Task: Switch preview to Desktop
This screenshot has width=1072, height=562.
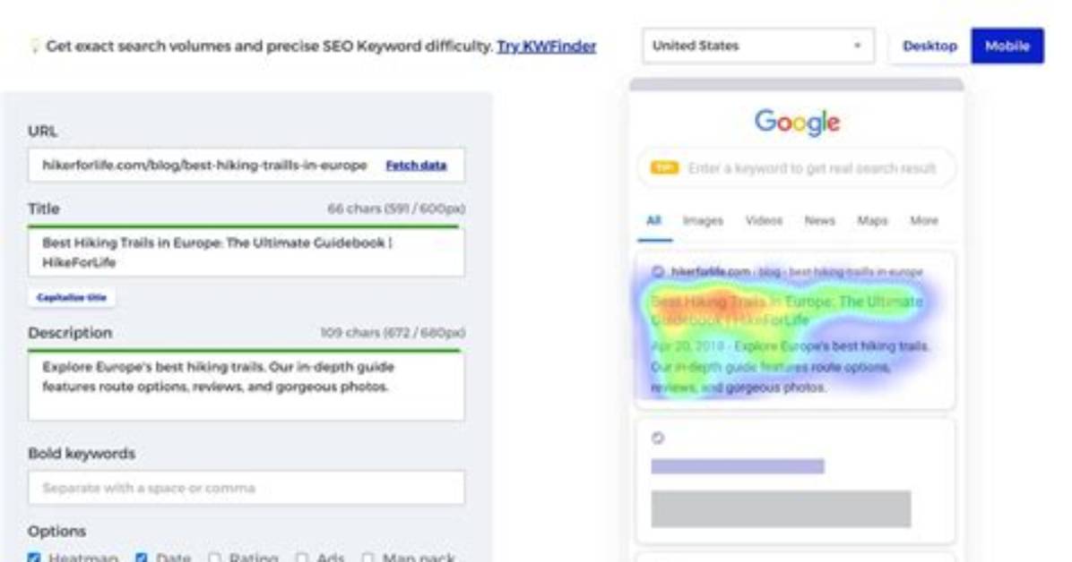Action: (929, 46)
